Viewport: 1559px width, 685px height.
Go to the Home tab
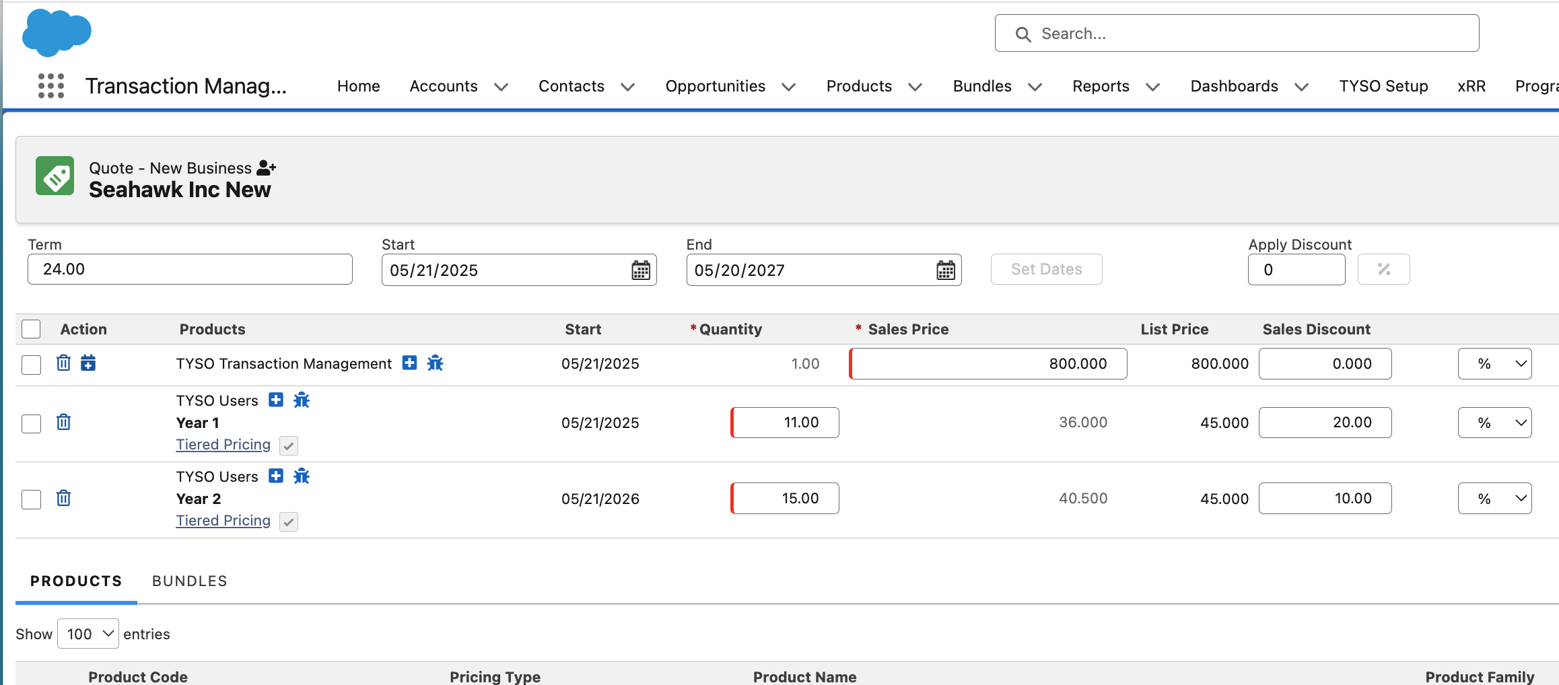358,86
